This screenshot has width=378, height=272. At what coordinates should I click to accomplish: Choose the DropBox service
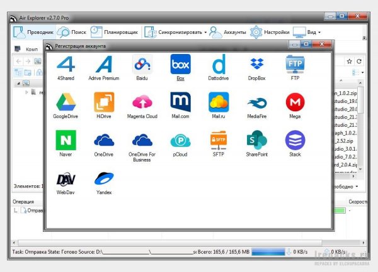257,68
